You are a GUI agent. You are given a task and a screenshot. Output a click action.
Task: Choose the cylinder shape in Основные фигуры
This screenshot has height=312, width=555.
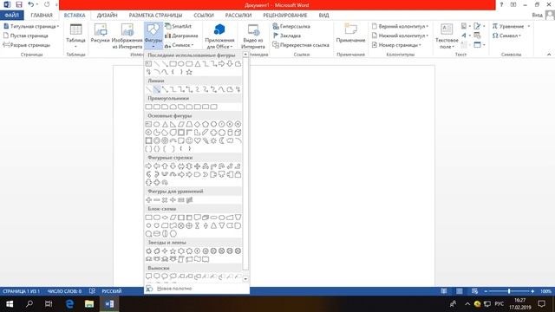tap(230, 133)
